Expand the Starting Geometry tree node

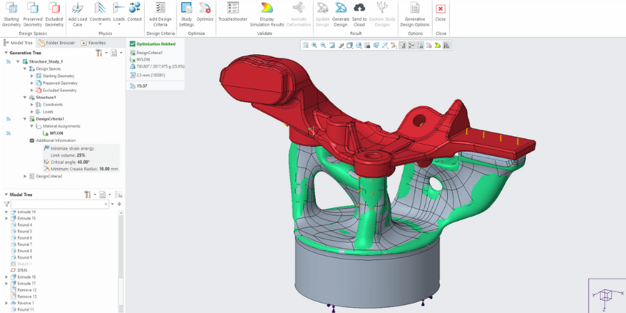pos(31,76)
